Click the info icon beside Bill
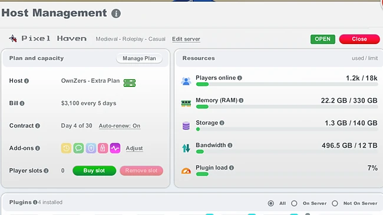Image resolution: width=383 pixels, height=215 pixels. (22, 103)
